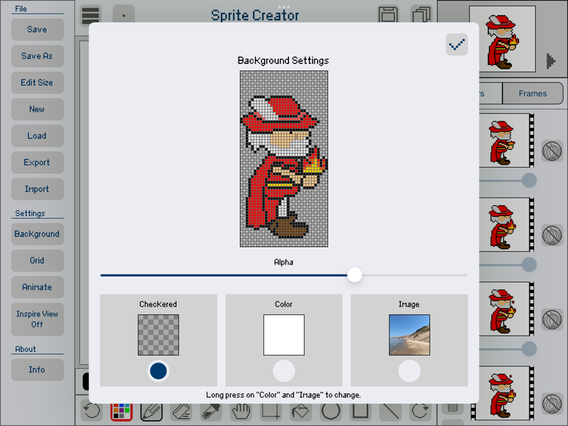
Task: Select the circle shape tool
Action: 331,412
